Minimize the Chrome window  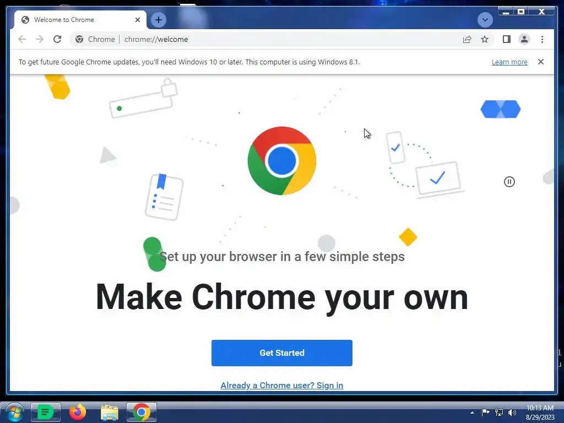coord(506,12)
